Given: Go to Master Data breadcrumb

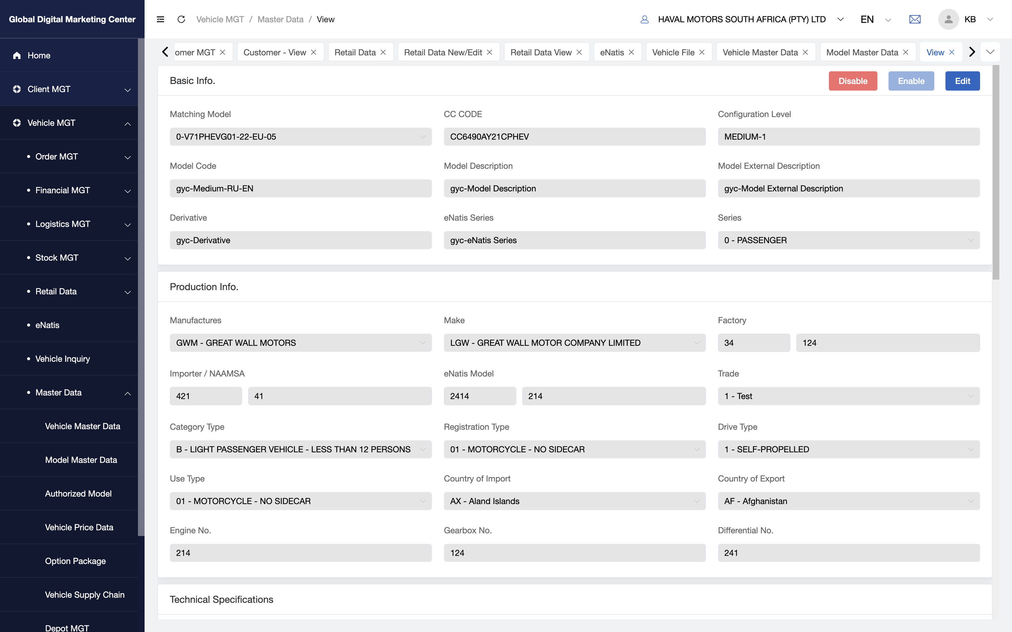Looking at the screenshot, I should tap(280, 19).
